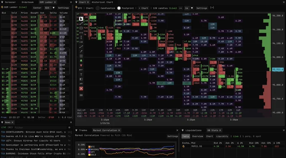Select the horizontal ray arrow tool
286x158 pixels.
[x=81, y=42]
